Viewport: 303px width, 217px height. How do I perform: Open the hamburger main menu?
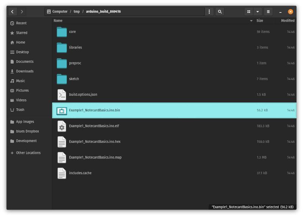click(268, 12)
